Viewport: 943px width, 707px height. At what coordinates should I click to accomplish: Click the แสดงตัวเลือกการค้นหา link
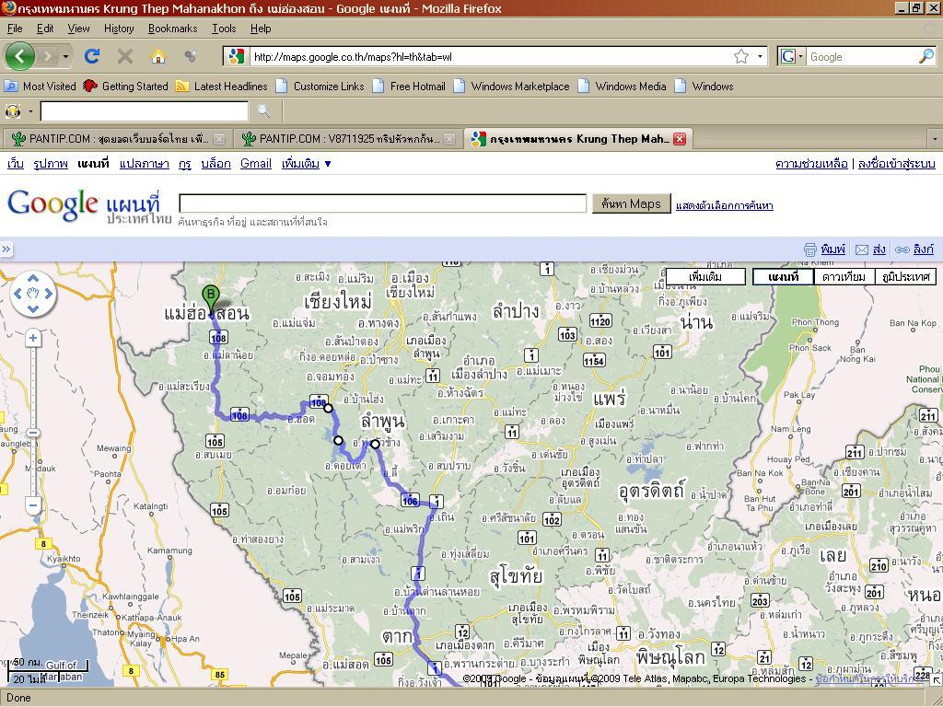(724, 205)
